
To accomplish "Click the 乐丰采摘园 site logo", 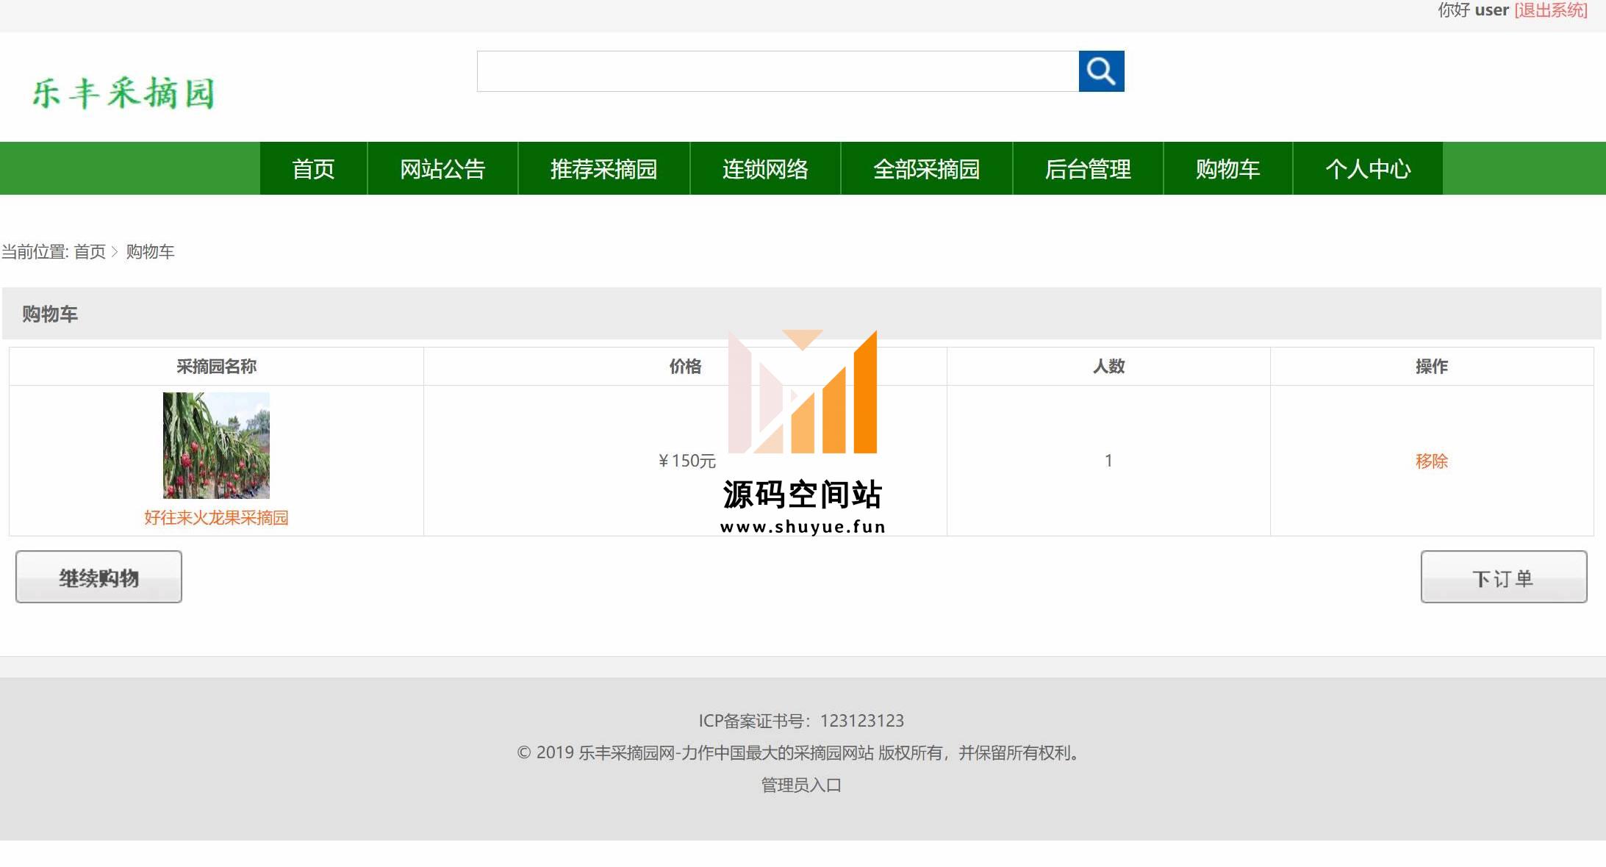I will click(x=123, y=93).
